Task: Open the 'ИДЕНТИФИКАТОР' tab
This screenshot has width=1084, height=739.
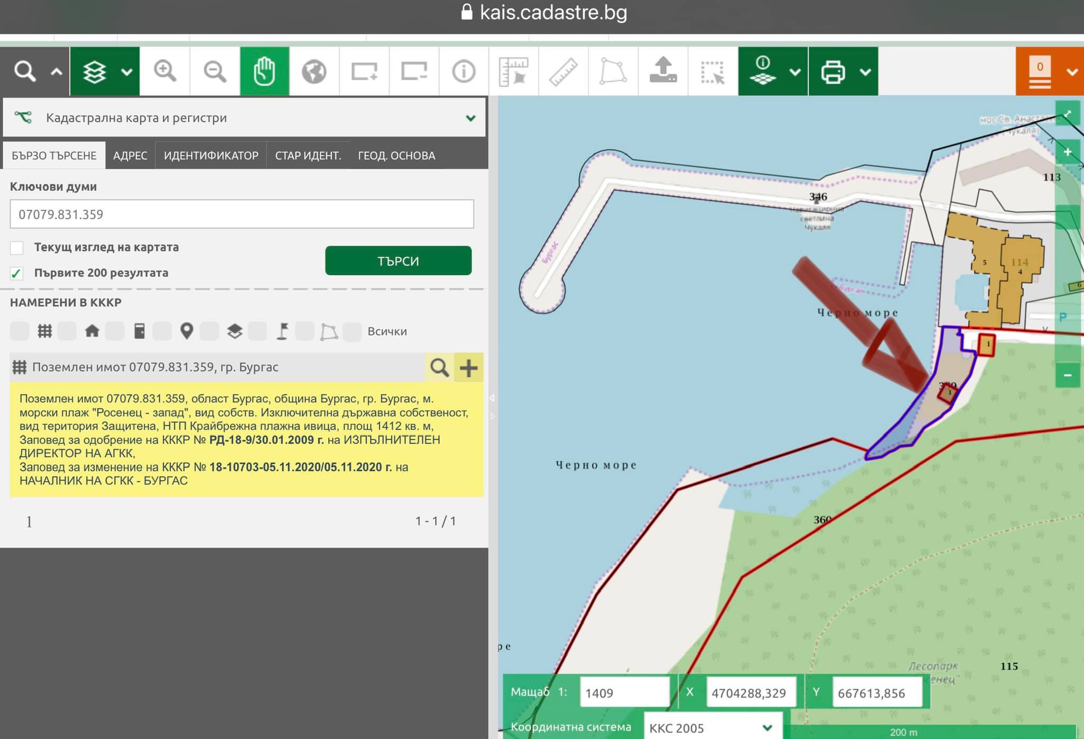Action: pos(211,156)
